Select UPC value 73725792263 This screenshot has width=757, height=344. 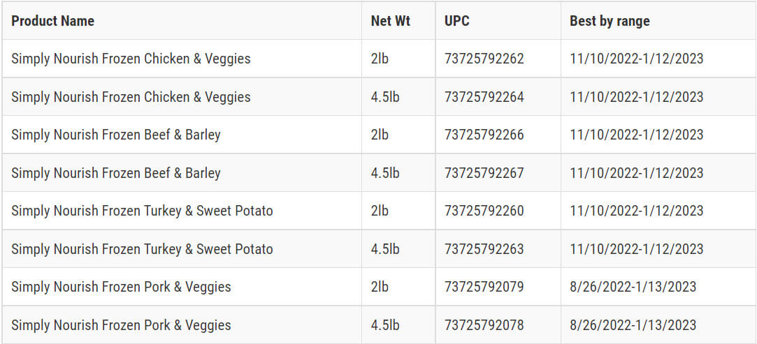(x=484, y=249)
